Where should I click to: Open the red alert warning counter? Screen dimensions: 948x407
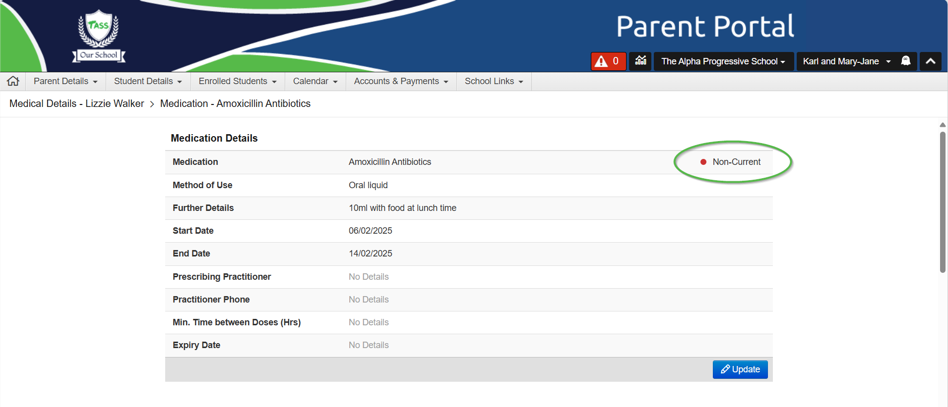coord(608,61)
